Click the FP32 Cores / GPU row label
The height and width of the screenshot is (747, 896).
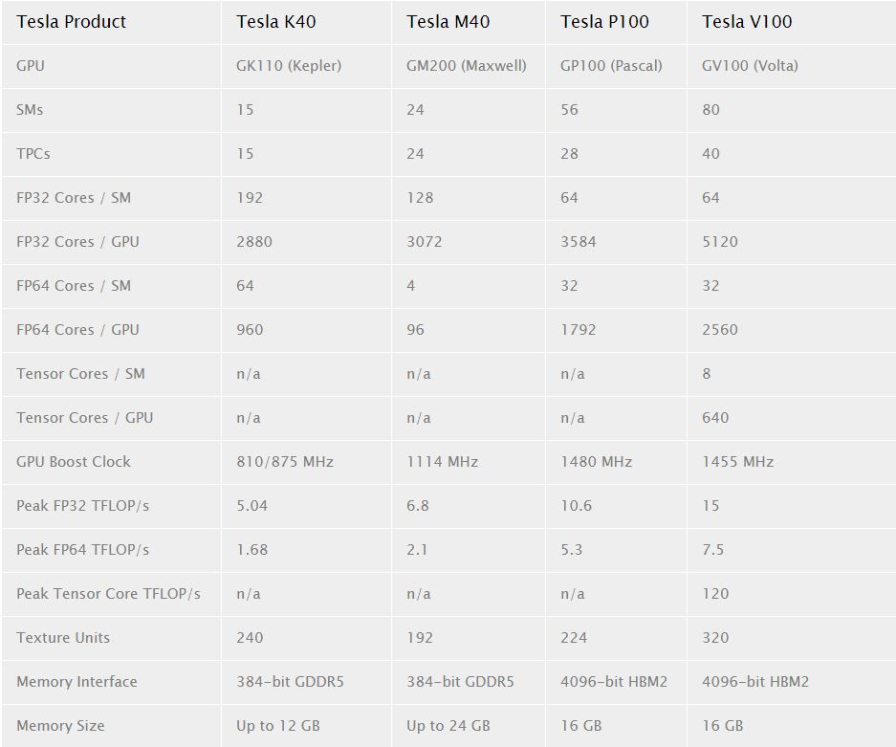[77, 242]
